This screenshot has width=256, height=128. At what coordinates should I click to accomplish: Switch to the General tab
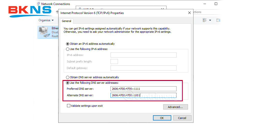[x=66, y=21]
